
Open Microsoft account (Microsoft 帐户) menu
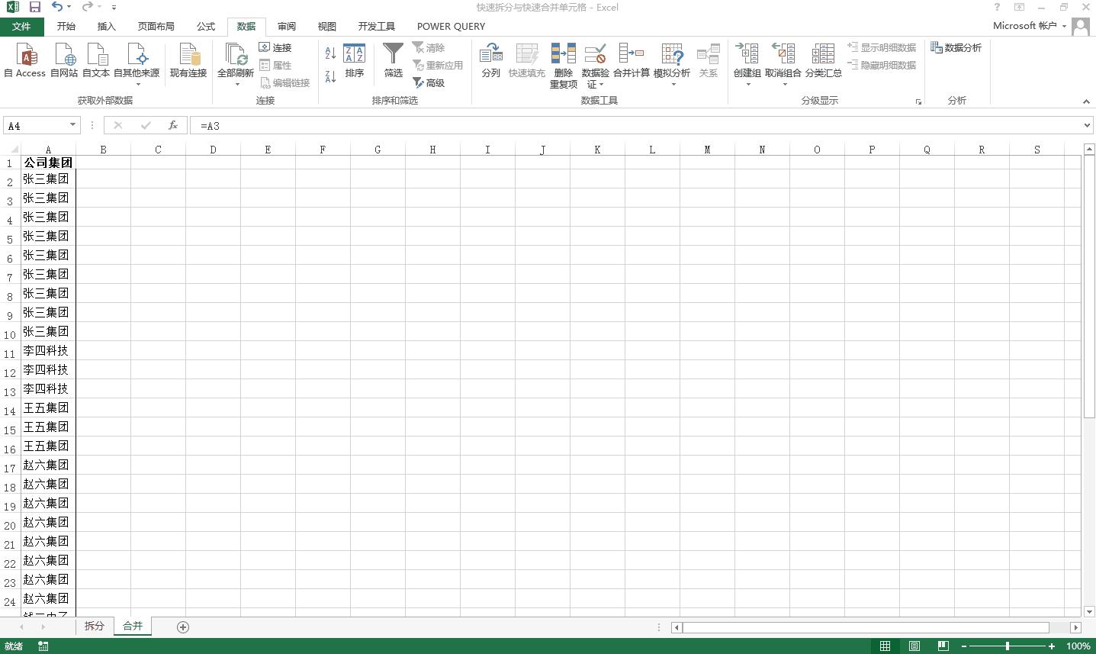[1030, 26]
